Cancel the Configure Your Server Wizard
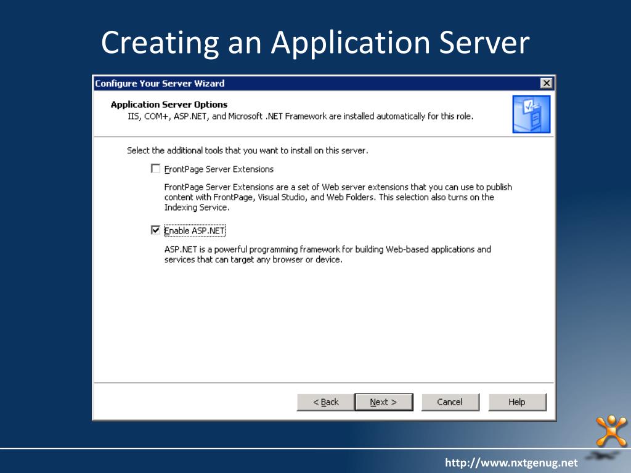This screenshot has width=631, height=473. click(x=450, y=402)
